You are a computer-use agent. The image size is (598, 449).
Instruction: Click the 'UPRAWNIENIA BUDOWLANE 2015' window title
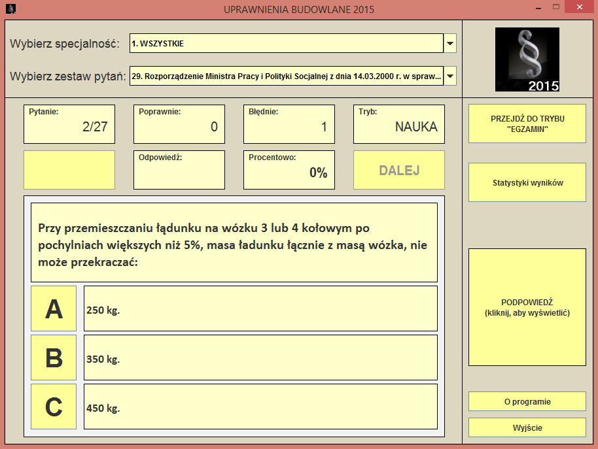coord(299,10)
